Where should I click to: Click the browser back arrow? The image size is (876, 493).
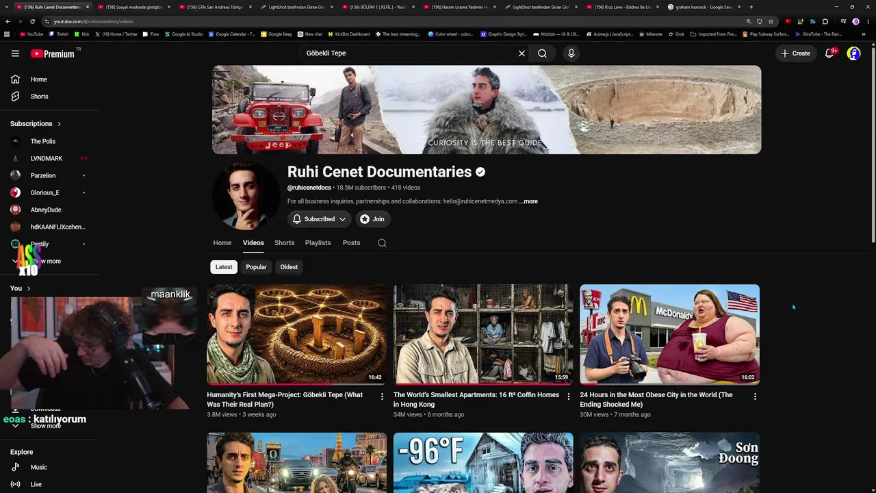(7, 21)
